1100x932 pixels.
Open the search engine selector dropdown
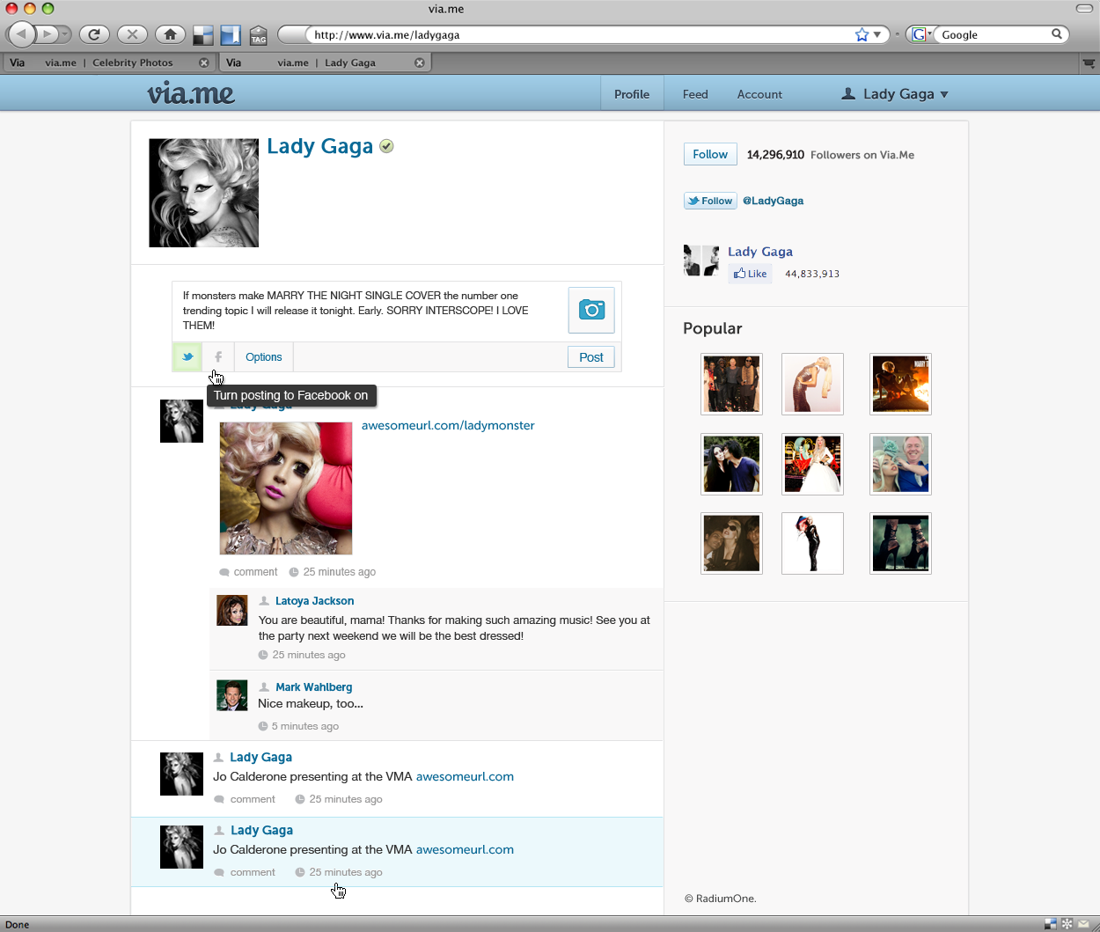(x=920, y=34)
